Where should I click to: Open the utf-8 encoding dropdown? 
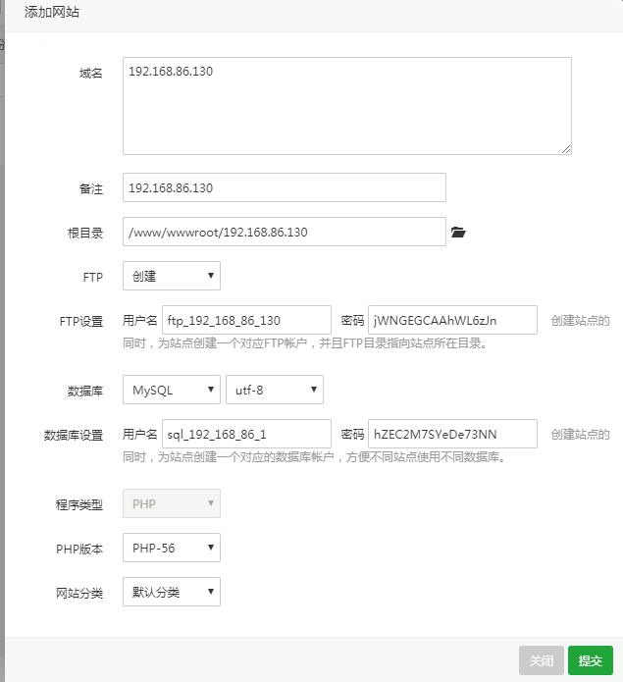(275, 390)
